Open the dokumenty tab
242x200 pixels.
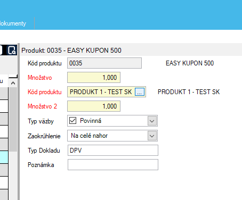(x=13, y=23)
